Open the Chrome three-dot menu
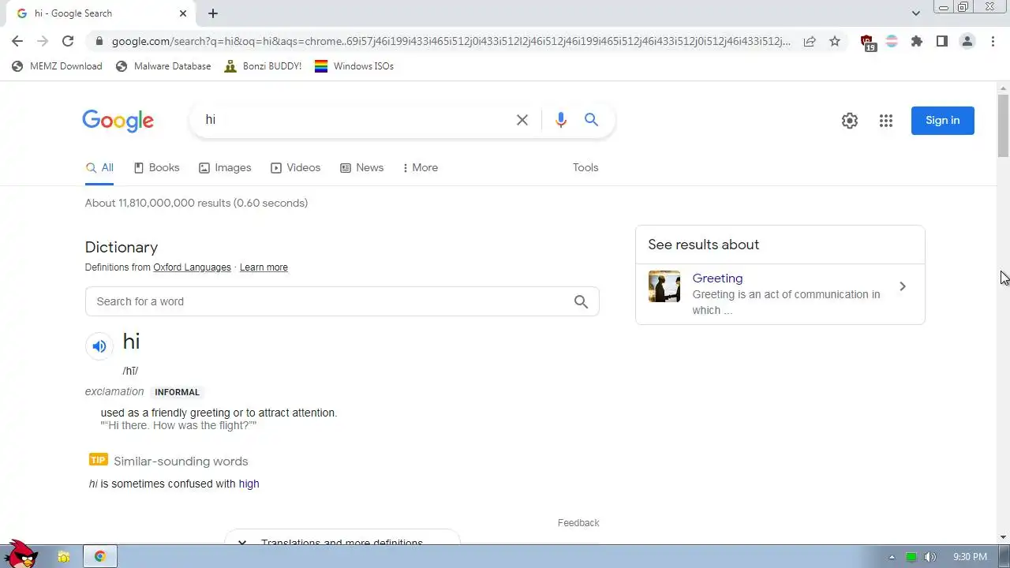Image resolution: width=1010 pixels, height=568 pixels. [993, 42]
